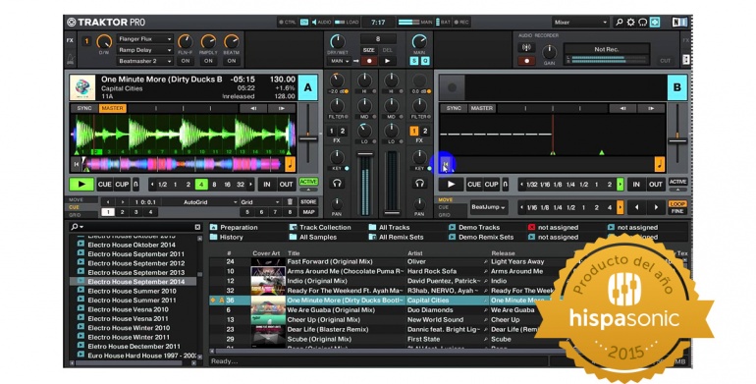The height and width of the screenshot is (384, 756).
Task: Set loop OUT point on Deck B
Action: (x=656, y=185)
